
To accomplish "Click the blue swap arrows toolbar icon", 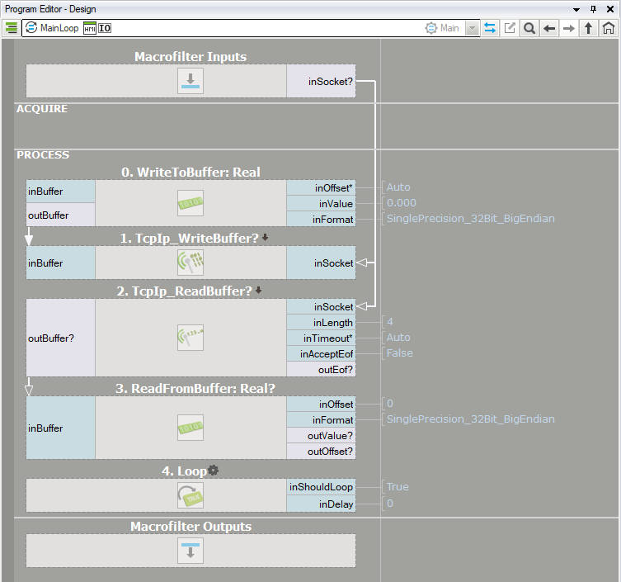I will [x=490, y=28].
